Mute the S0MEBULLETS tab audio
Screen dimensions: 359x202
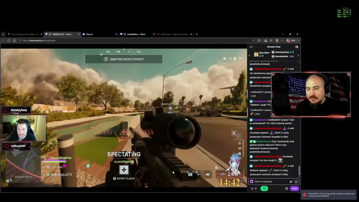[x=50, y=34]
